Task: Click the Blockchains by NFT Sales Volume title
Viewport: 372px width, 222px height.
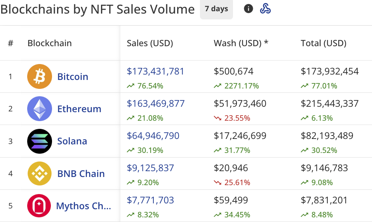Action: tap(97, 9)
